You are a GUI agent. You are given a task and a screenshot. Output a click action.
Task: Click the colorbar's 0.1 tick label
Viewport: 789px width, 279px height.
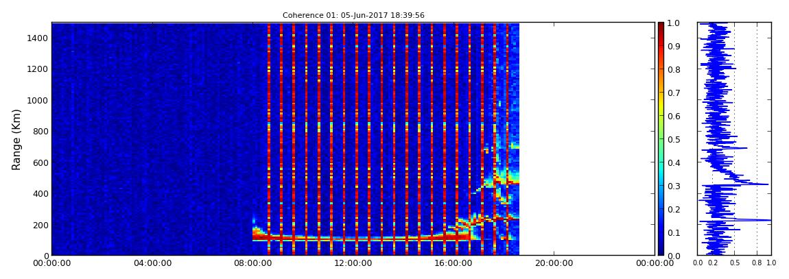tap(674, 232)
